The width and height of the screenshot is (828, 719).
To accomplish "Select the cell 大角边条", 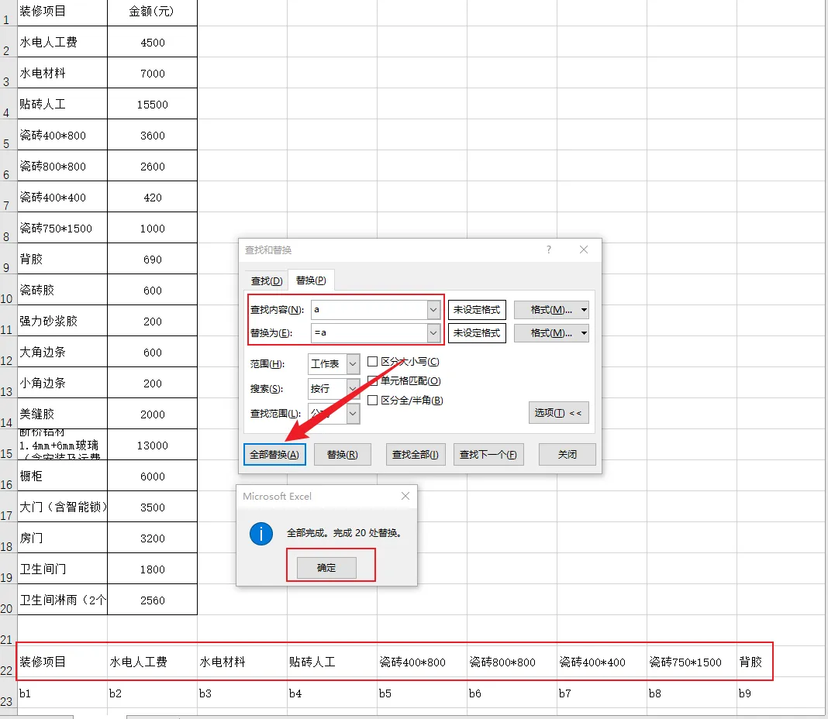I will [62, 352].
